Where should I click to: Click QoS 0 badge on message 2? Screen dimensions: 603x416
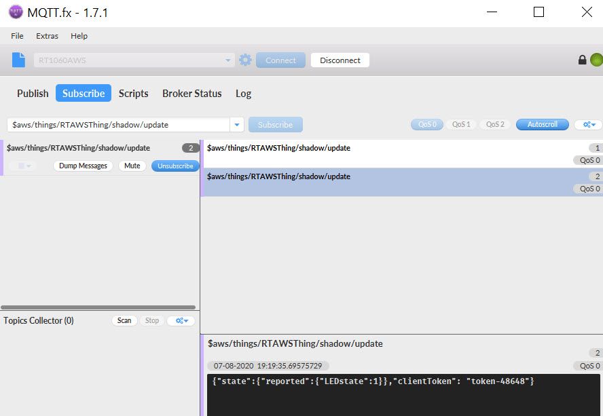(x=589, y=189)
